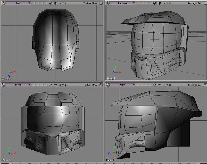Toggle the eye visibility menu in Camera viewport

point(160,3)
